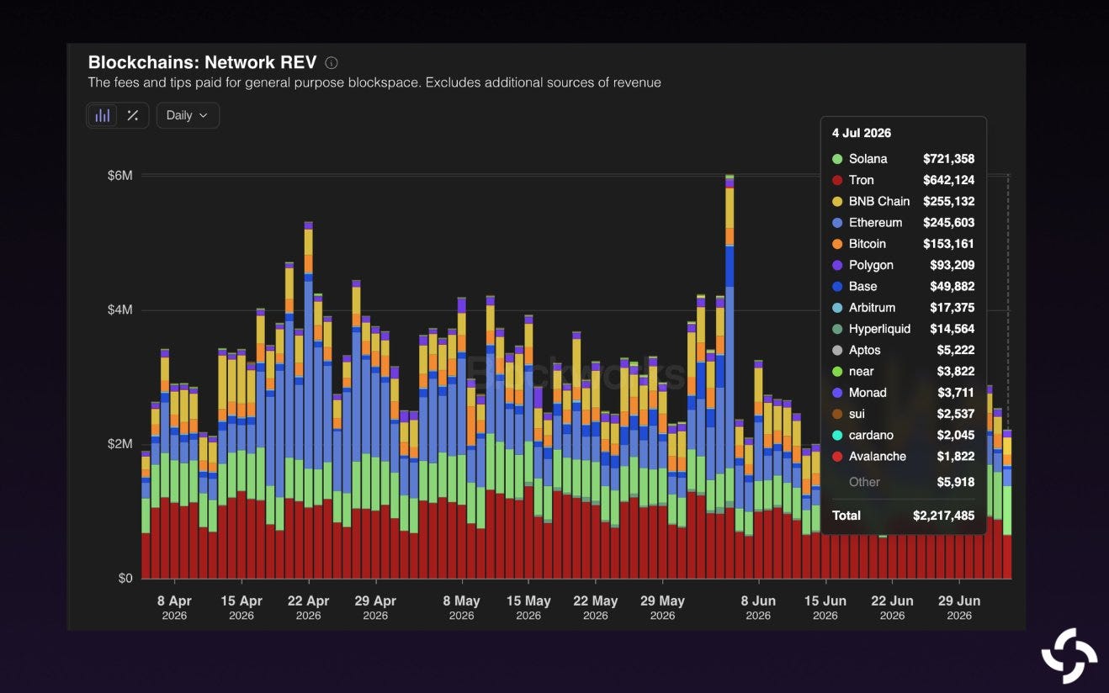Screen dimensions: 1109x693
Task: Click the "Other" row label in tooltip
Action: tap(864, 482)
